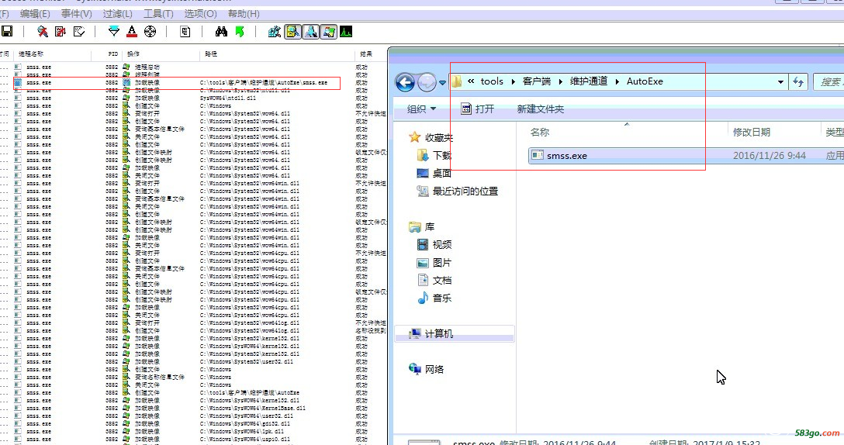Expand the arrow after 维护通道 breadcrumb
The height and width of the screenshot is (445, 844).
pyautogui.click(x=617, y=81)
